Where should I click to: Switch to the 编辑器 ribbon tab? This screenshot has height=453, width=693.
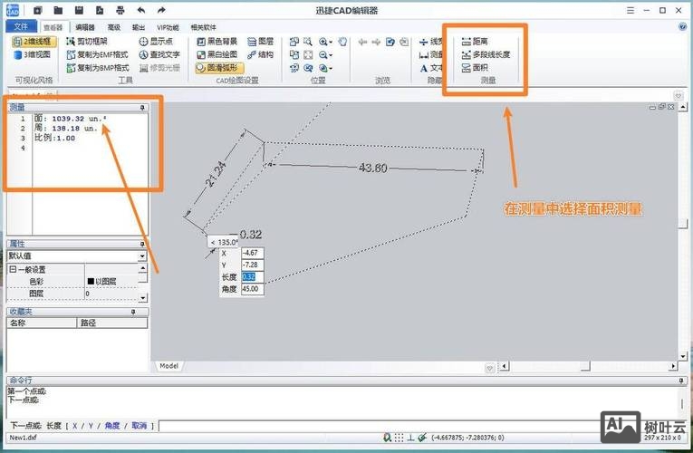[x=85, y=27]
